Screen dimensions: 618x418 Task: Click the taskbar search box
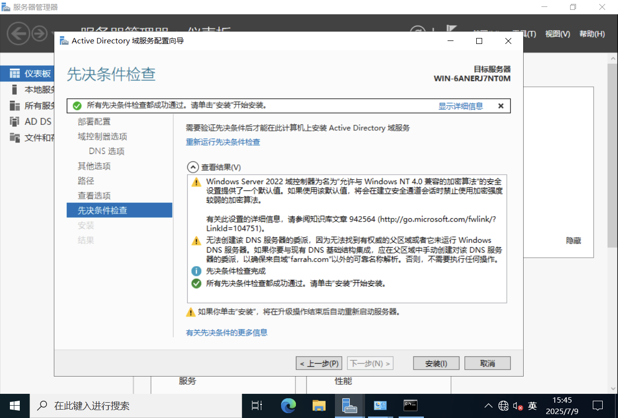click(x=138, y=406)
